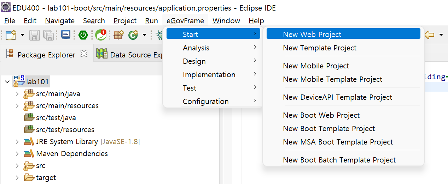Select the target folder in tree
Screen dimensions: 448x184
[46, 178]
